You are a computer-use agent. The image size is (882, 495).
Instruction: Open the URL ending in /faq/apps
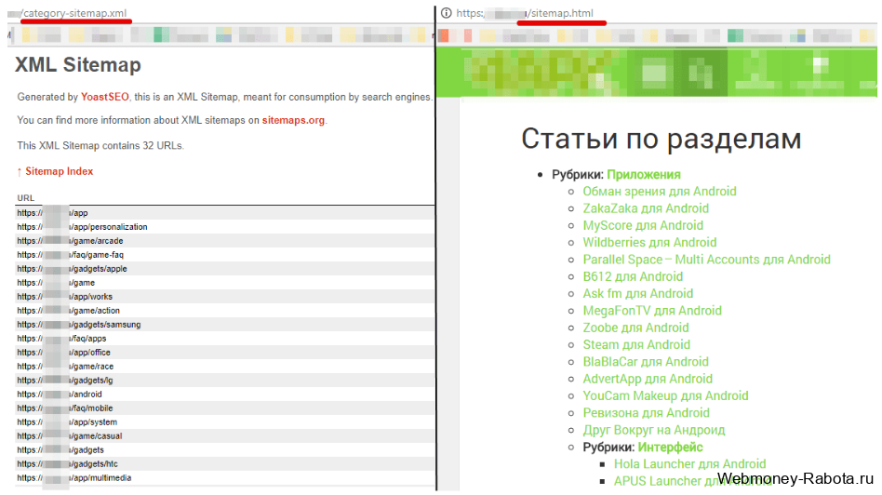pyautogui.click(x=62, y=339)
